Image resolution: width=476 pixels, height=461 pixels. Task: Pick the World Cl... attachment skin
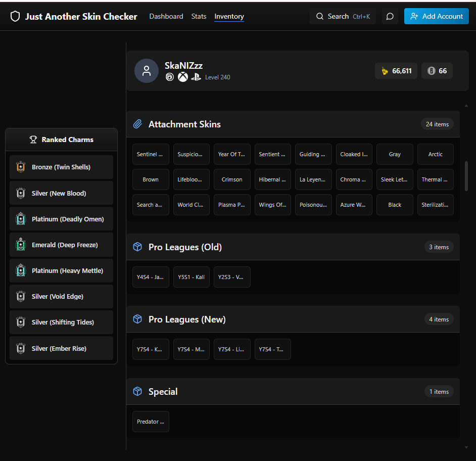click(x=191, y=205)
